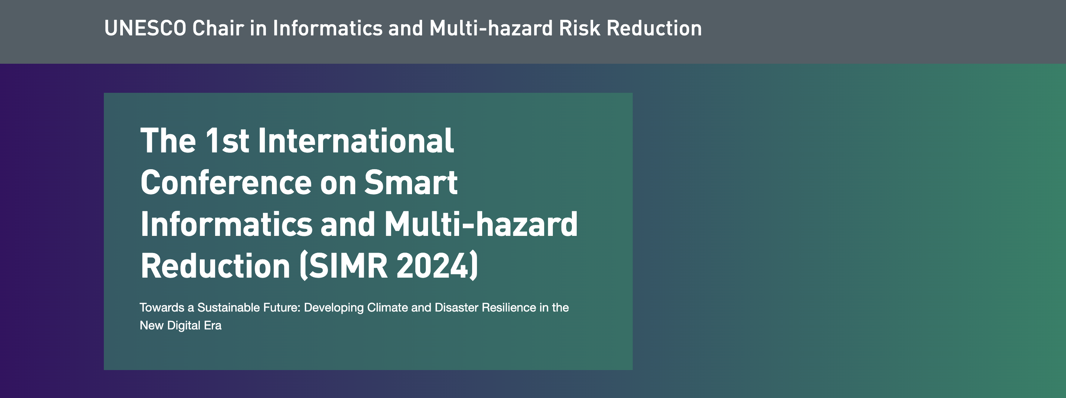
Task: Open the UNESCO Chair in Informatics site title link
Action: pos(403,28)
